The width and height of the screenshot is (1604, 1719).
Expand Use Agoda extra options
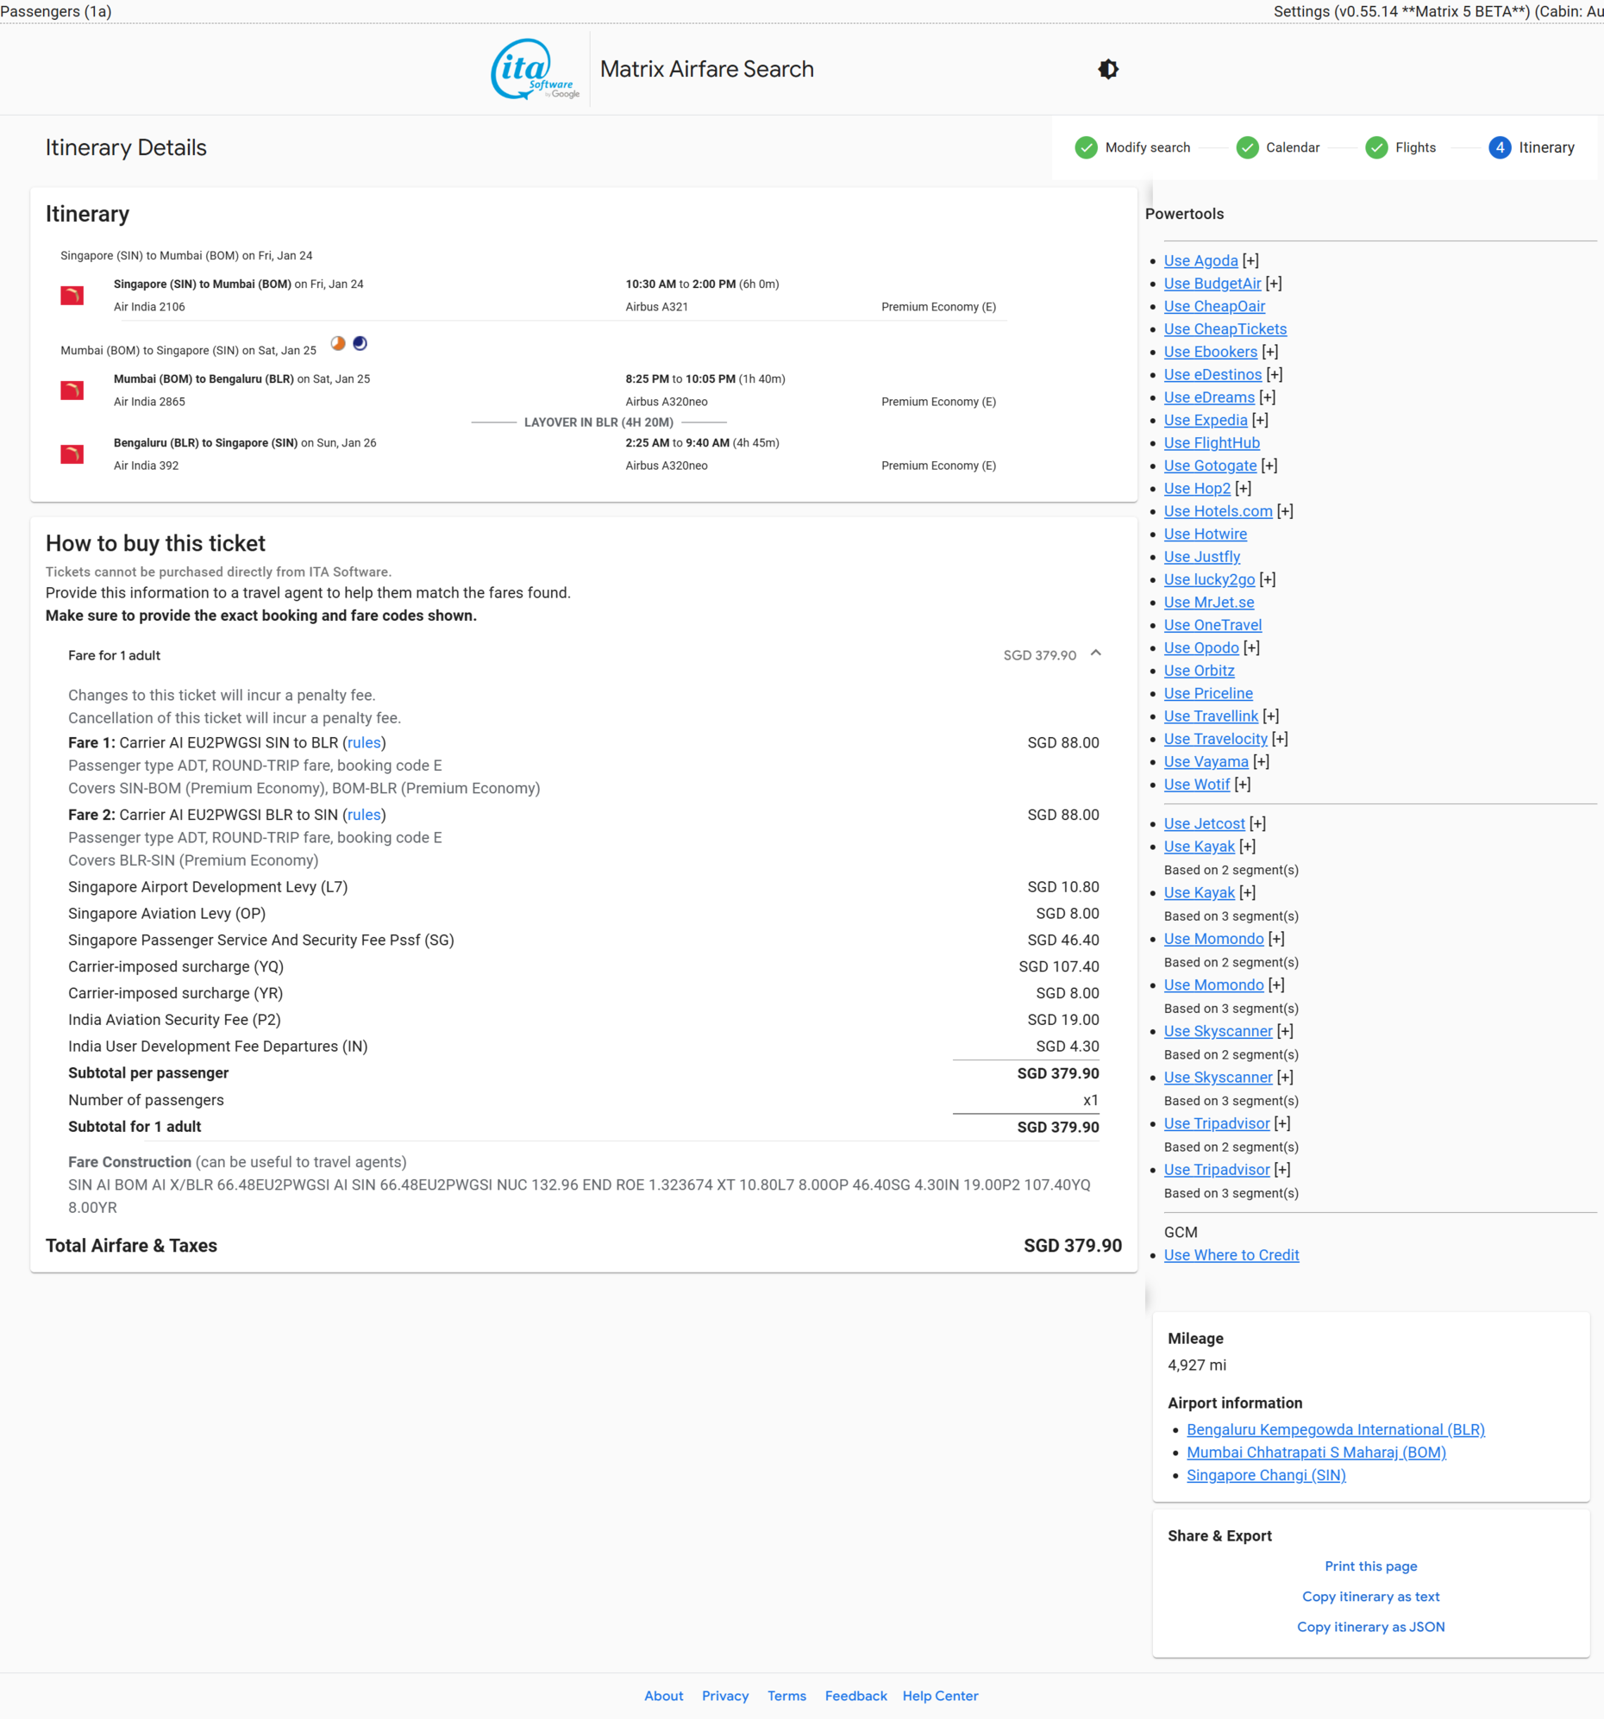pos(1252,260)
